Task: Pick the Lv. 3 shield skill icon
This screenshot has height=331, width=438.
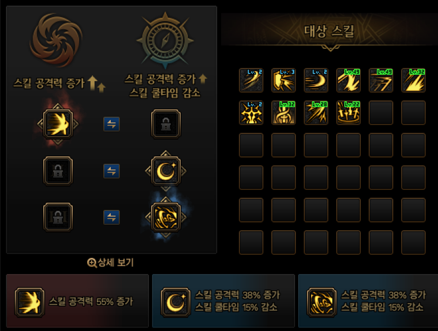Action: pos(283,80)
